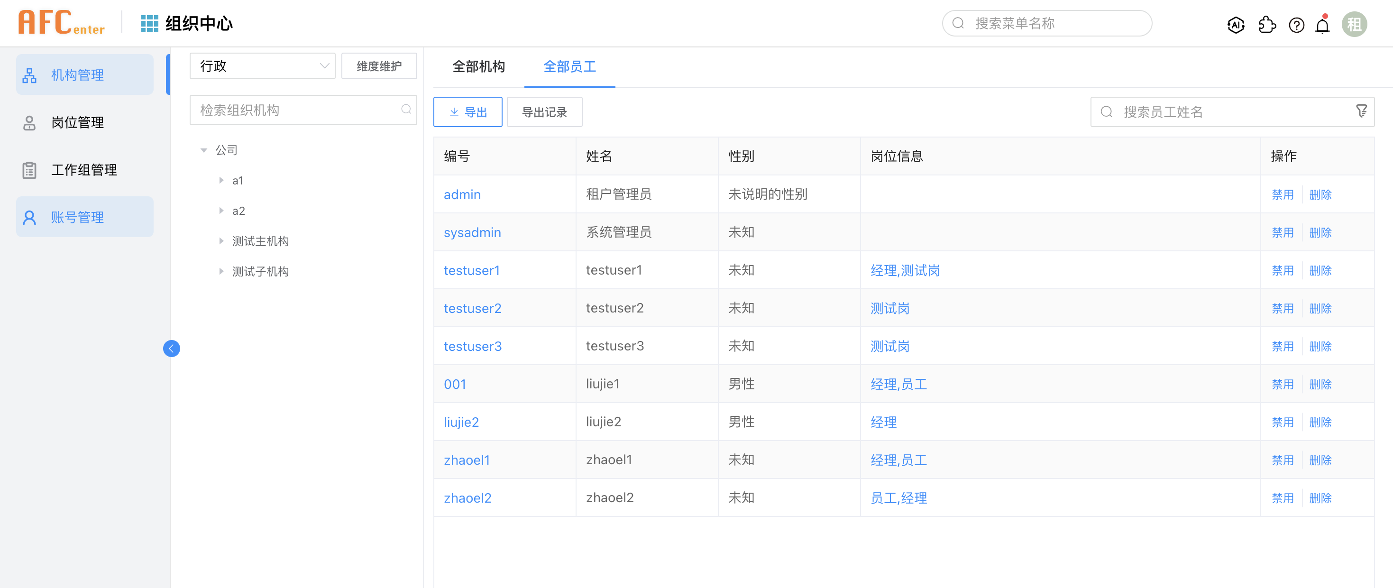Click the filter funnel icon
This screenshot has height=588, width=1393.
(x=1361, y=111)
